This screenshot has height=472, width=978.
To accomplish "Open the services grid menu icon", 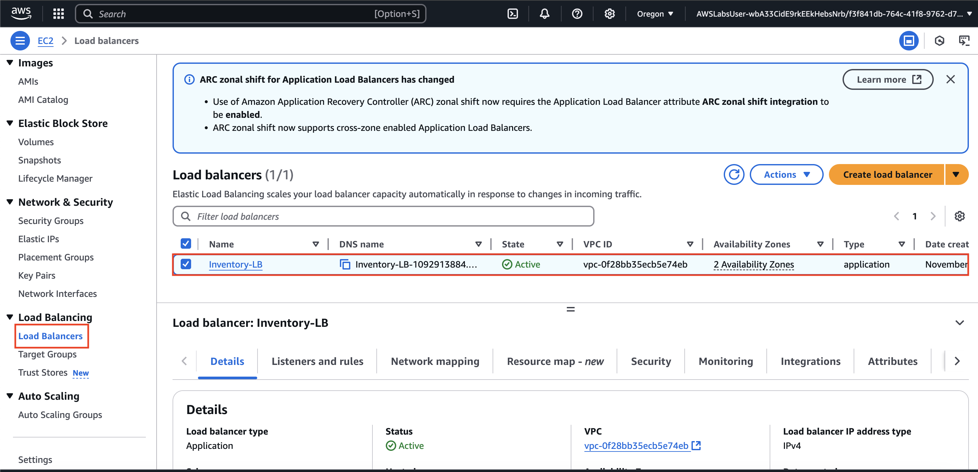I will click(59, 14).
